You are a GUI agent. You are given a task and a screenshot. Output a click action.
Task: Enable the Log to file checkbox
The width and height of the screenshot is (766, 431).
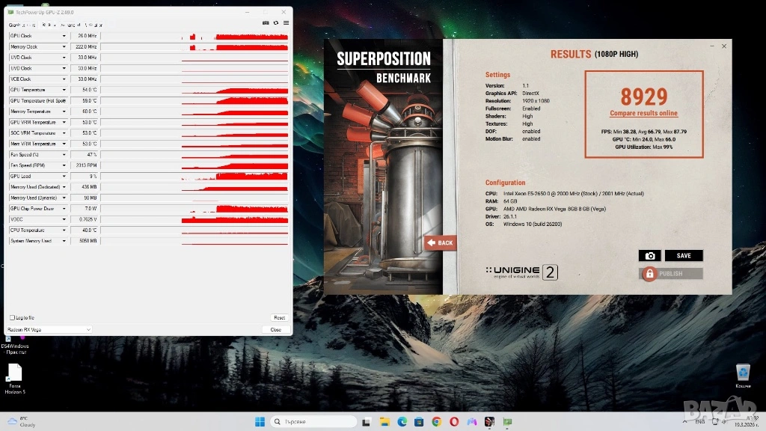[x=12, y=317]
